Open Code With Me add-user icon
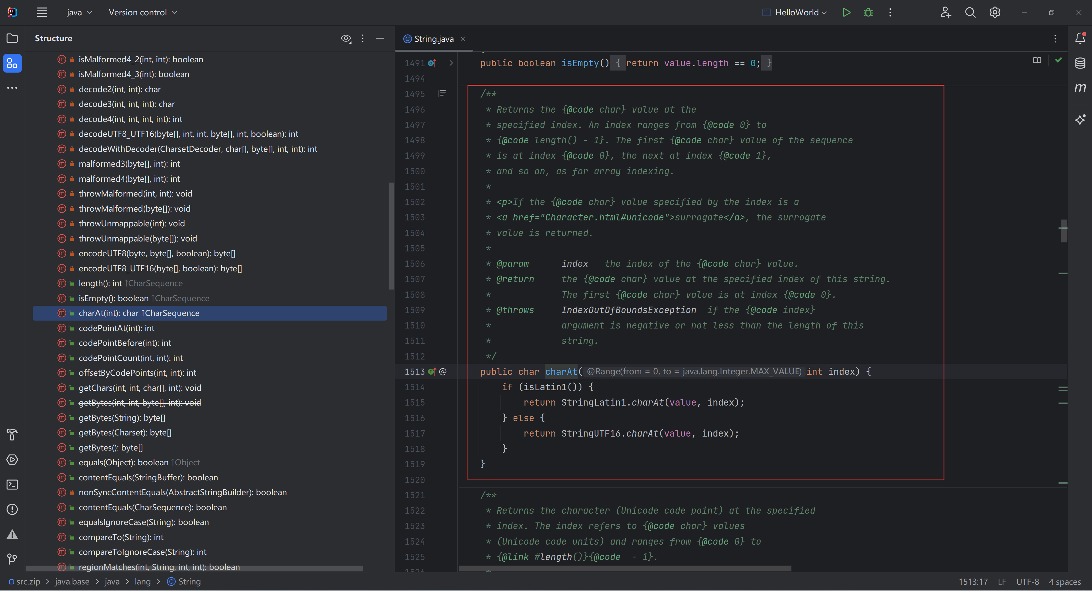The image size is (1092, 591). 946,12
